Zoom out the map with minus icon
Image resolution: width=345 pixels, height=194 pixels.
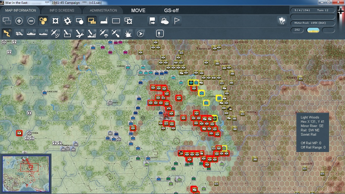(31, 21)
